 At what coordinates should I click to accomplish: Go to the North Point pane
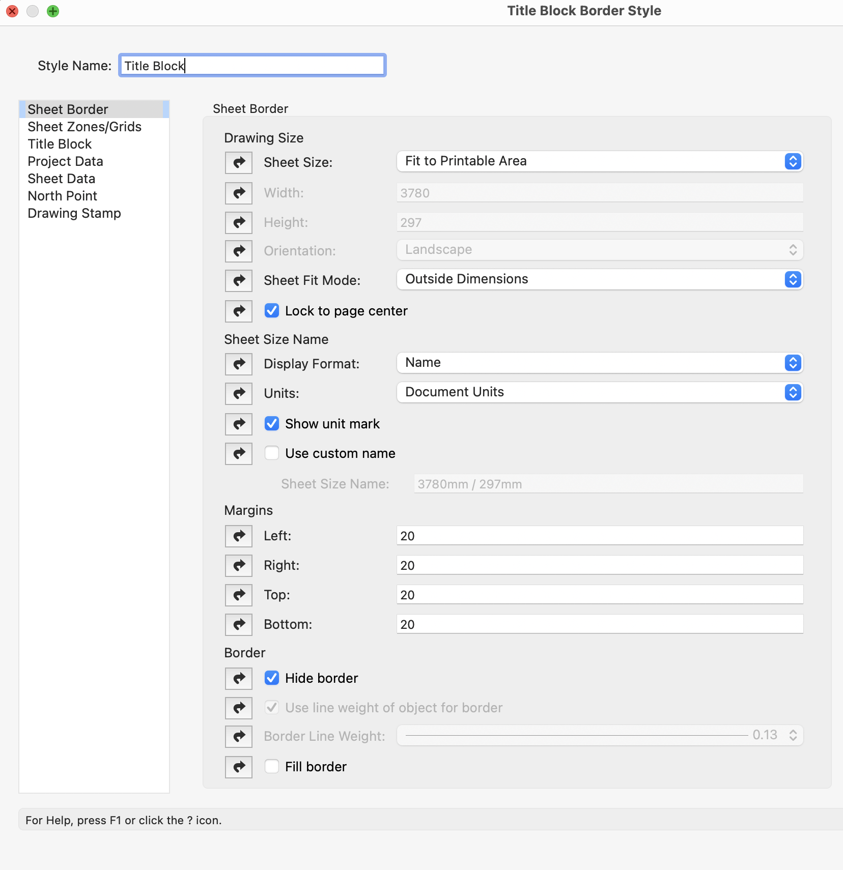pos(62,196)
